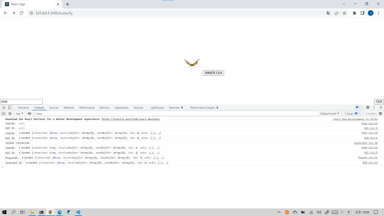Show the console sidebar icon
Screen dimensions: 384x216
click(x=3, y=114)
